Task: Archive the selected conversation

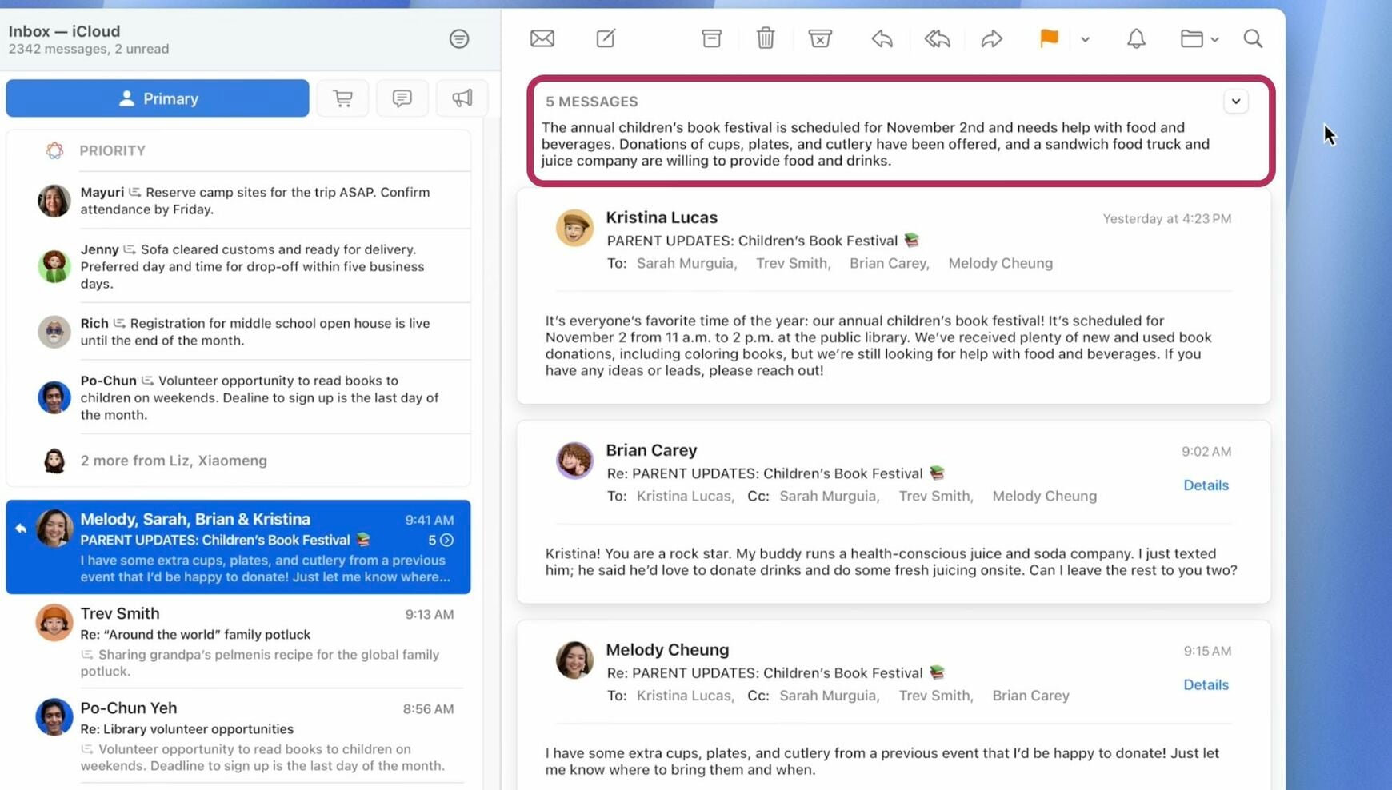Action: point(711,38)
